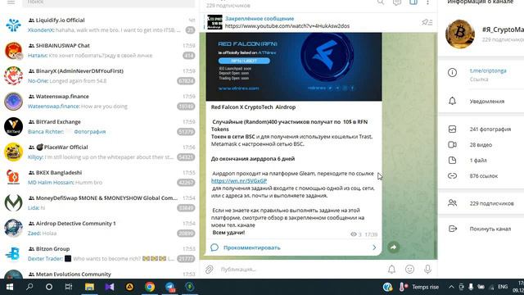The height and width of the screenshot is (295, 524).
Task: Open File Explorer from taskbar
Action: [89, 287]
